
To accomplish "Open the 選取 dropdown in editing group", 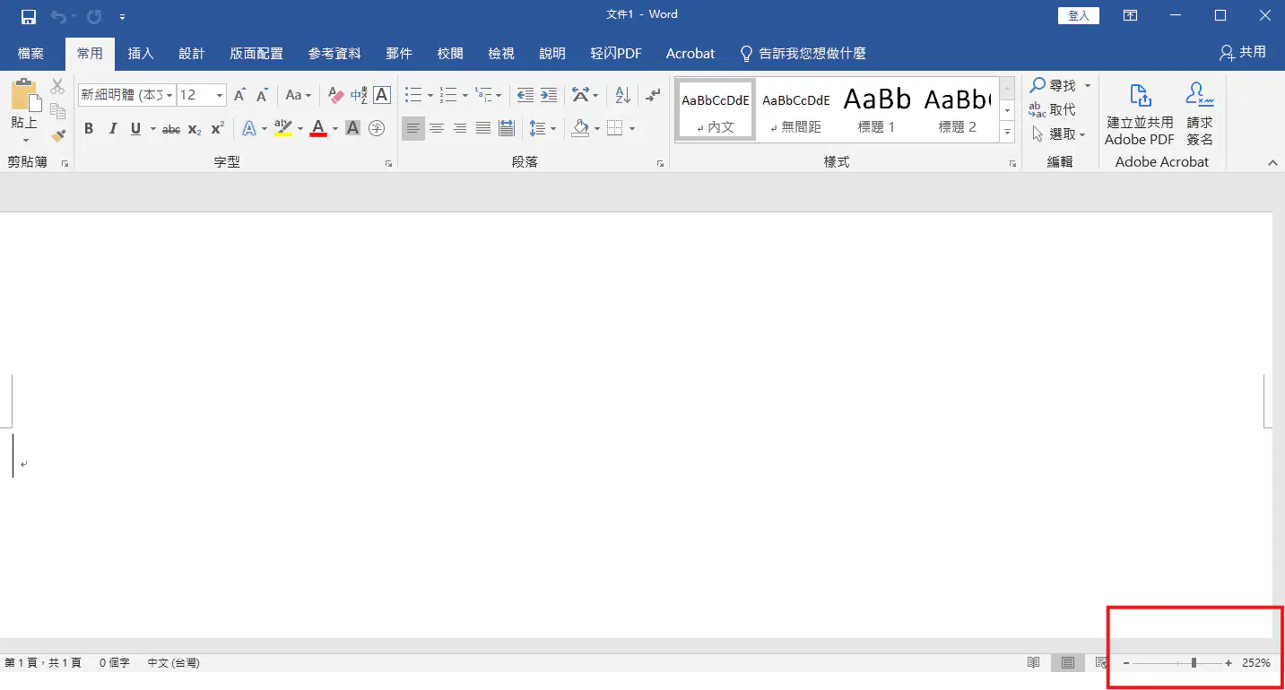I will 1059,134.
